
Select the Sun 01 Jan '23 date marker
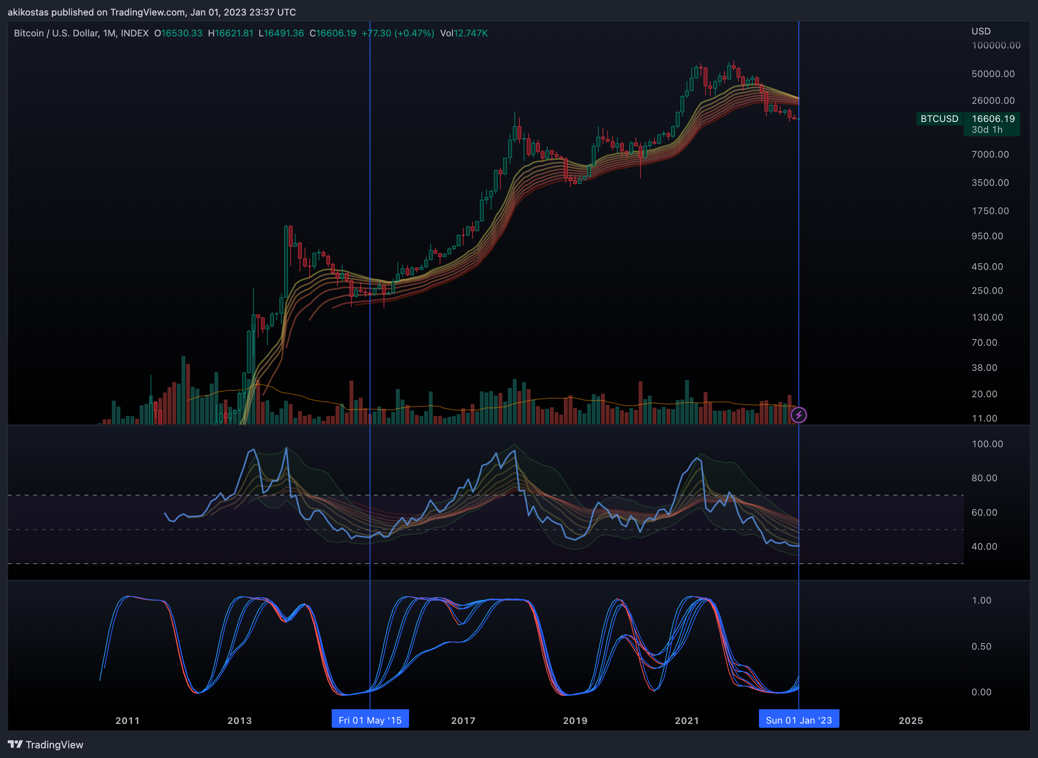pos(799,720)
